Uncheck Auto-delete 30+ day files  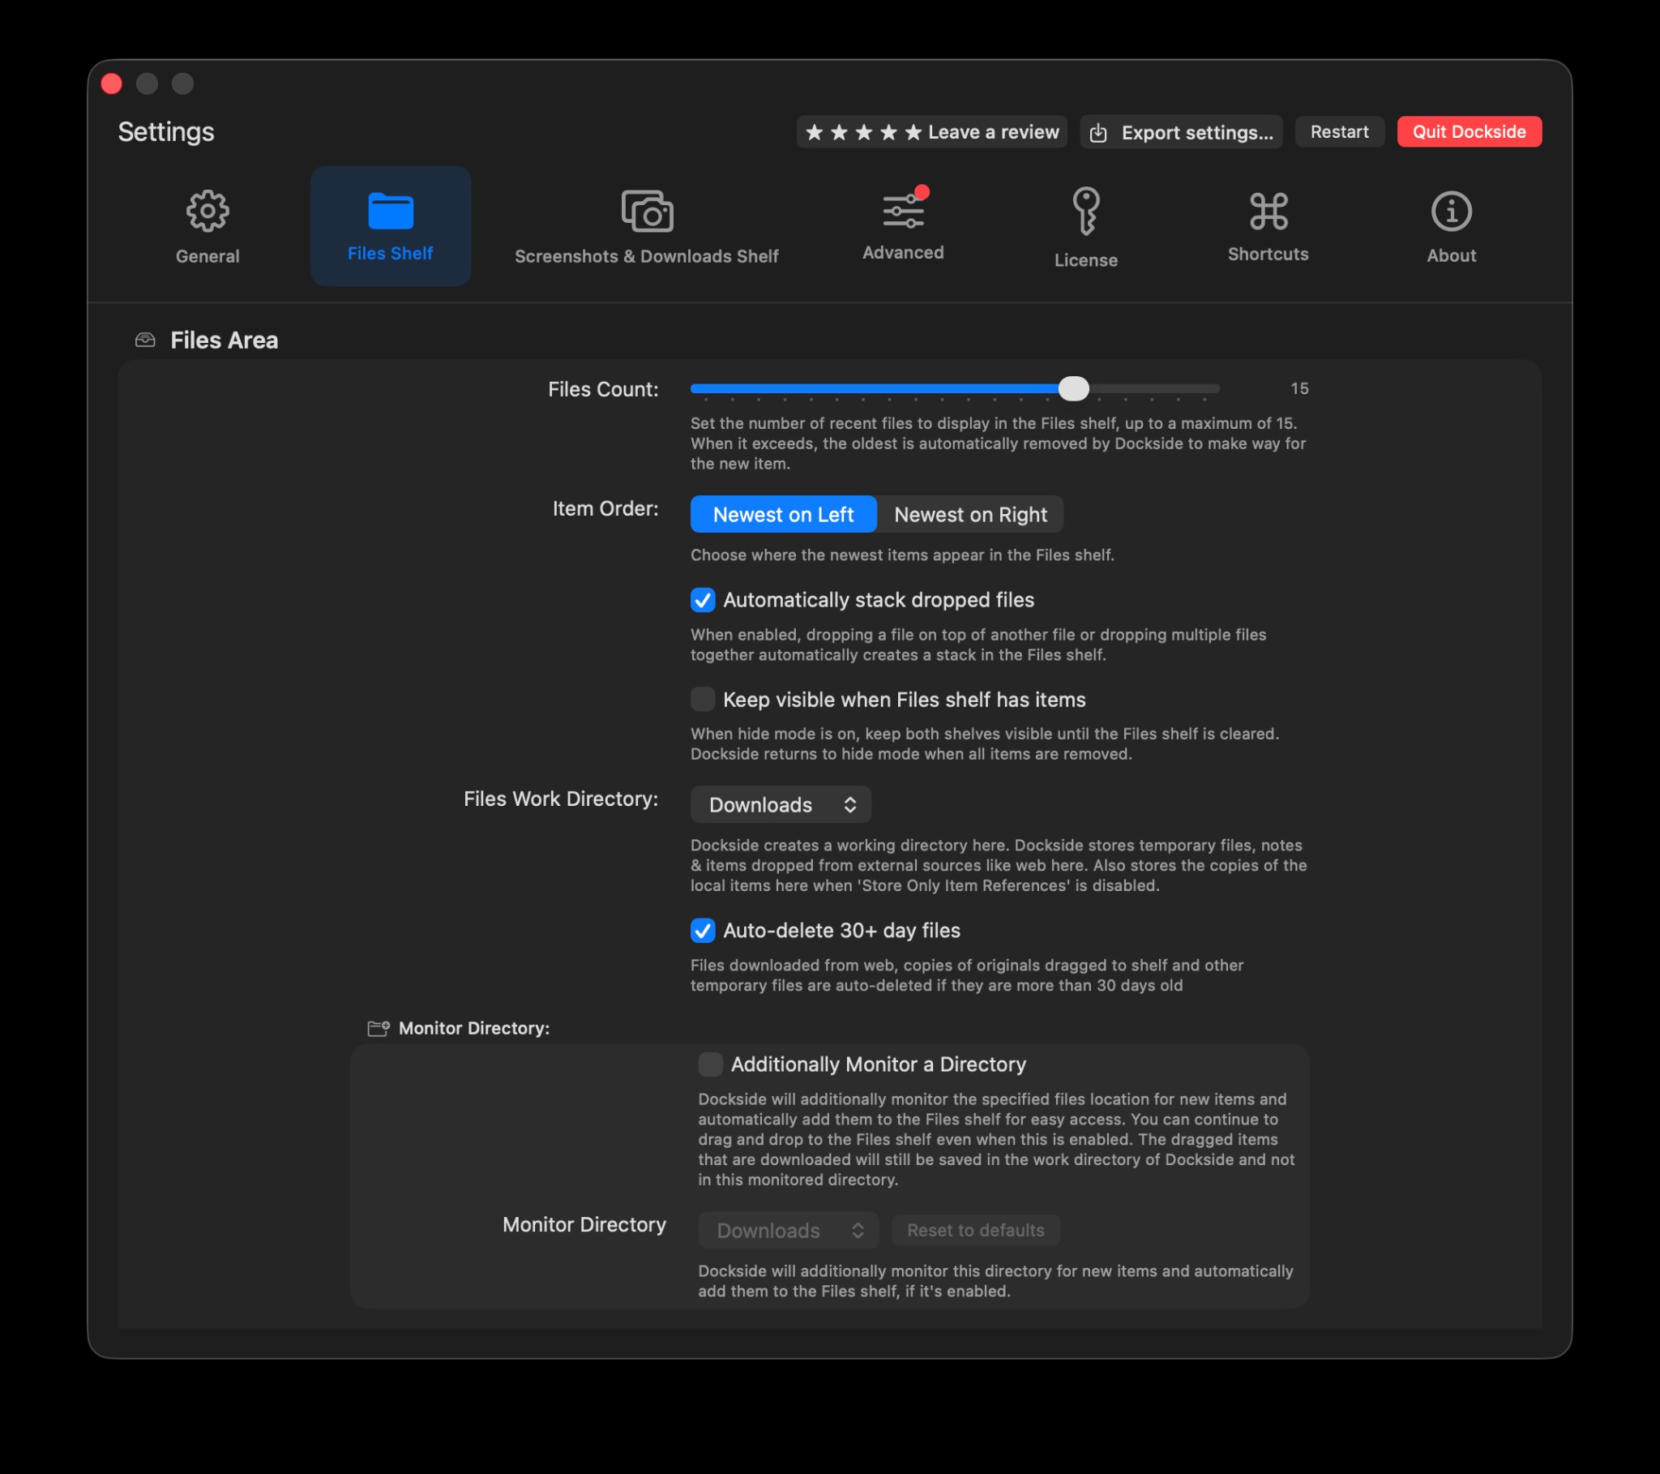pos(703,932)
